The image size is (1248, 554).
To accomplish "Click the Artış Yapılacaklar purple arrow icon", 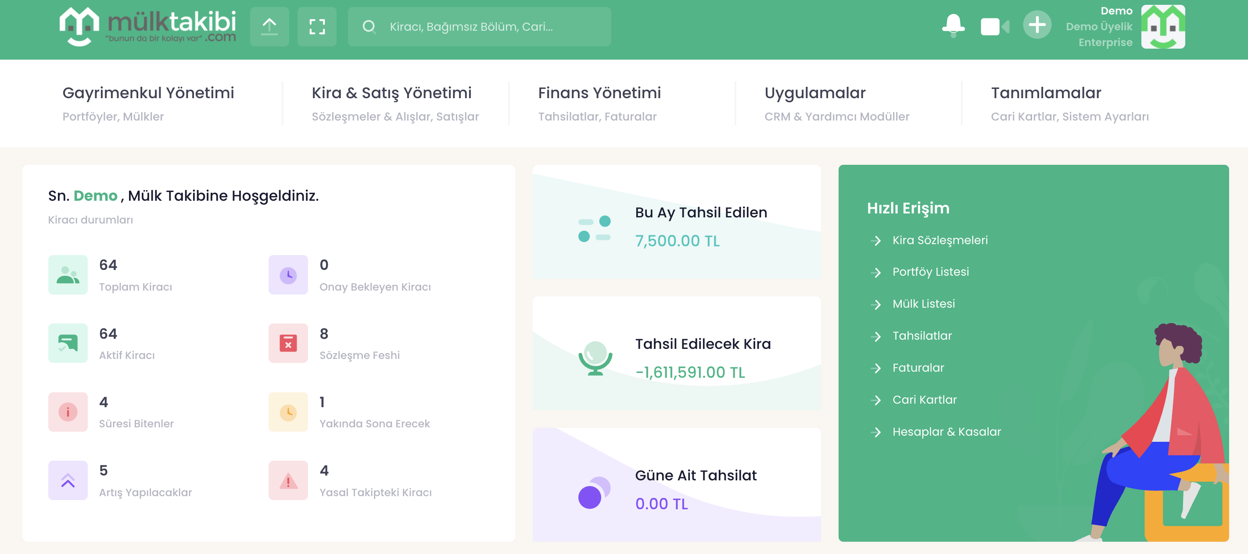I will coord(68,480).
